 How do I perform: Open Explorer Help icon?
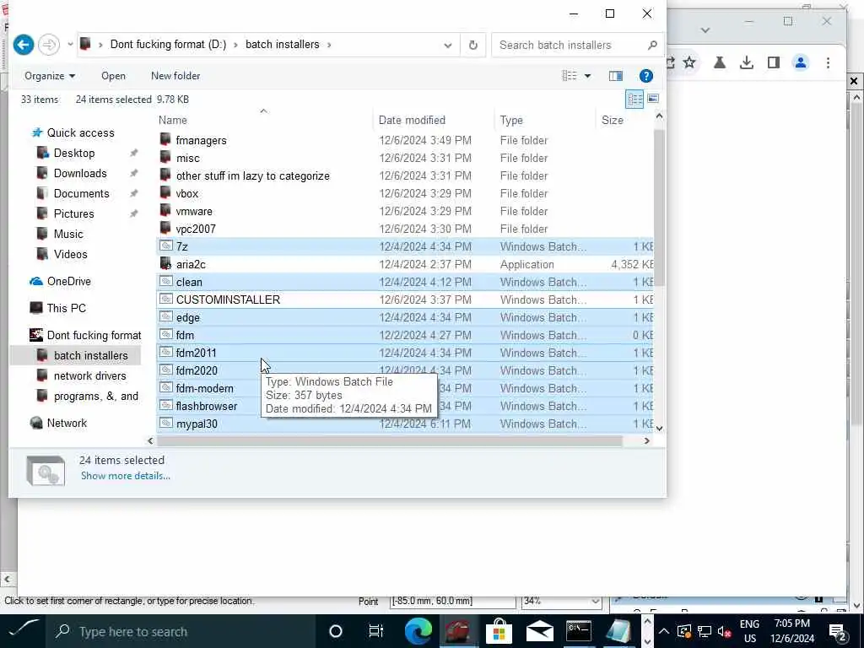[645, 76]
